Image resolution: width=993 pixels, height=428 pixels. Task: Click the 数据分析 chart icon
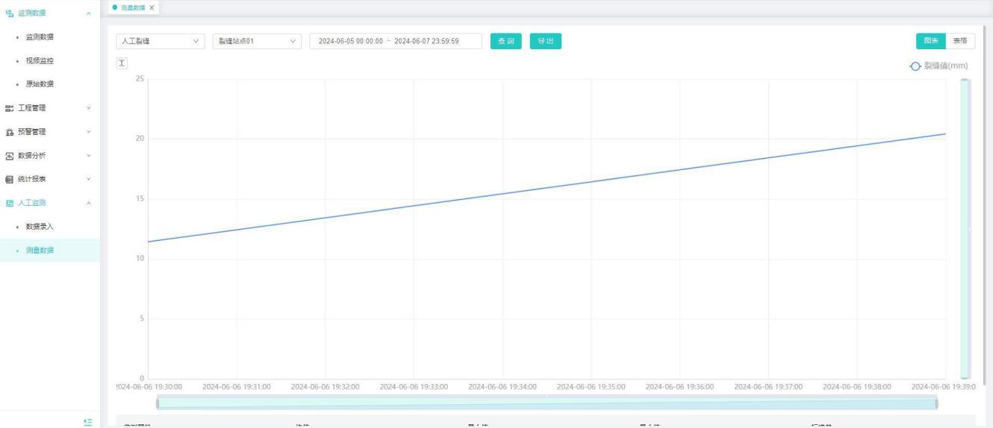click(x=10, y=156)
